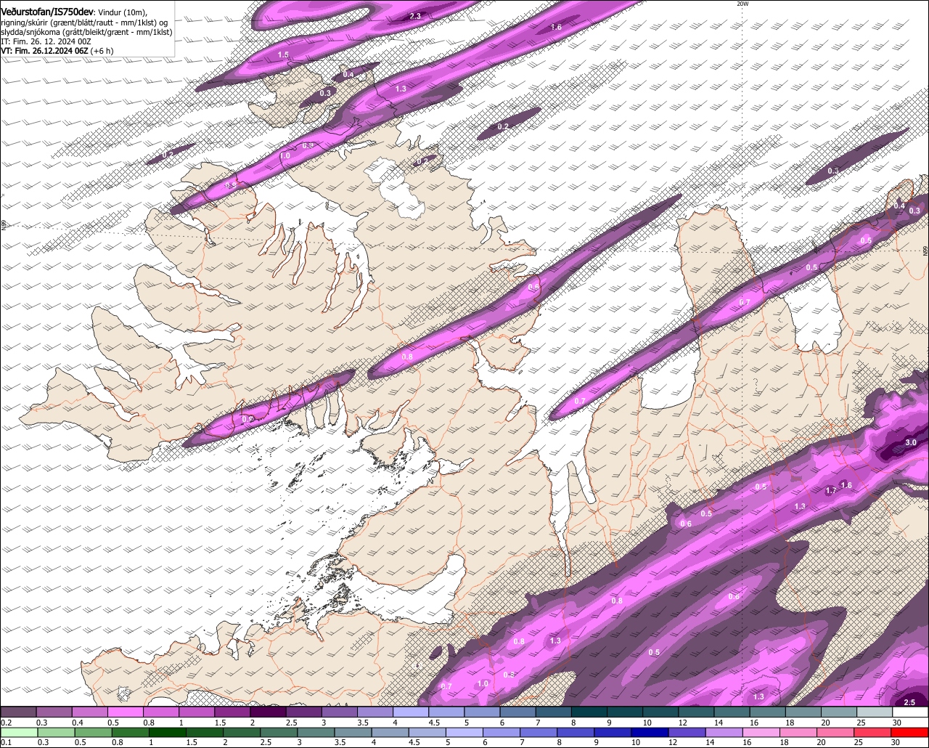
Task: Select the dark teal swatch between 8 and 9
Action: [589, 712]
